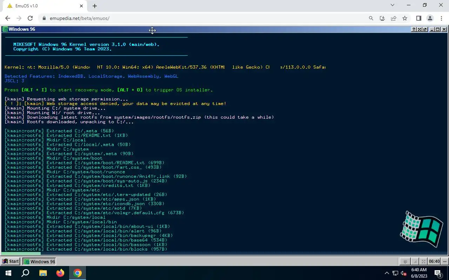The height and width of the screenshot is (280, 449).
Task: Open Windows notification center
Action: pyautogui.click(x=438, y=273)
